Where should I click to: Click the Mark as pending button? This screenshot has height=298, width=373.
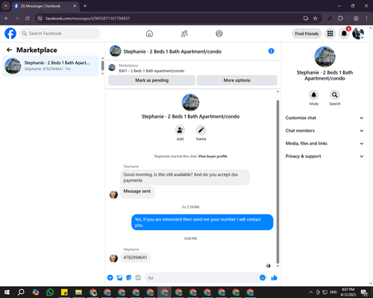[151, 80]
